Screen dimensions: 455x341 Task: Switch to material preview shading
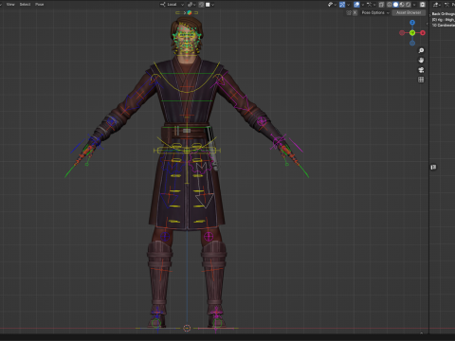(x=402, y=5)
